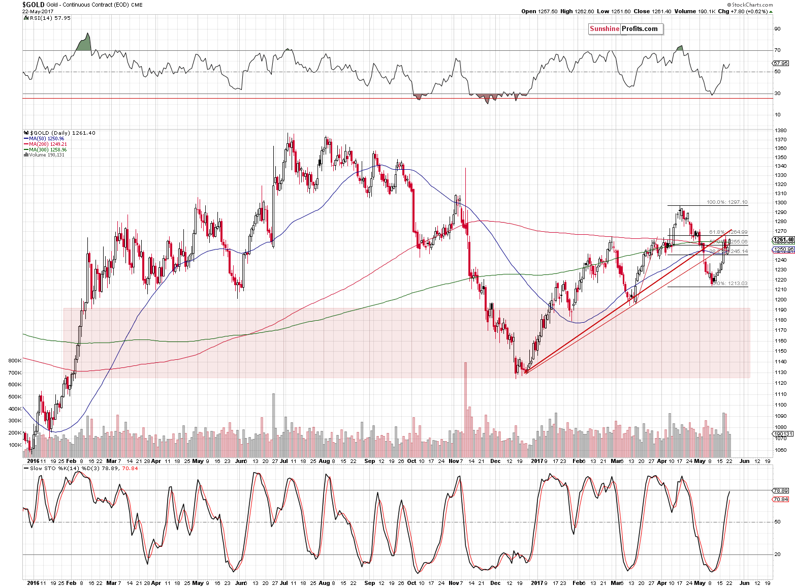Click the MA(200) 1249.21 legend entry

point(48,144)
